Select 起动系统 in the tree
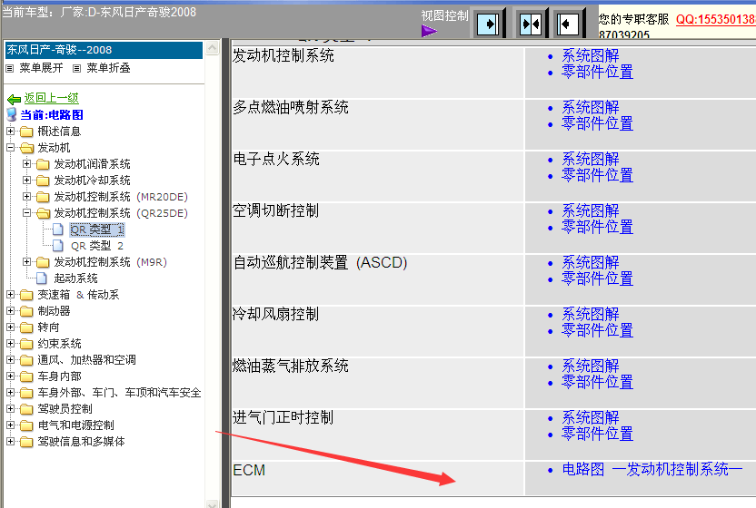Viewport: 756px width, 508px height. [75, 278]
